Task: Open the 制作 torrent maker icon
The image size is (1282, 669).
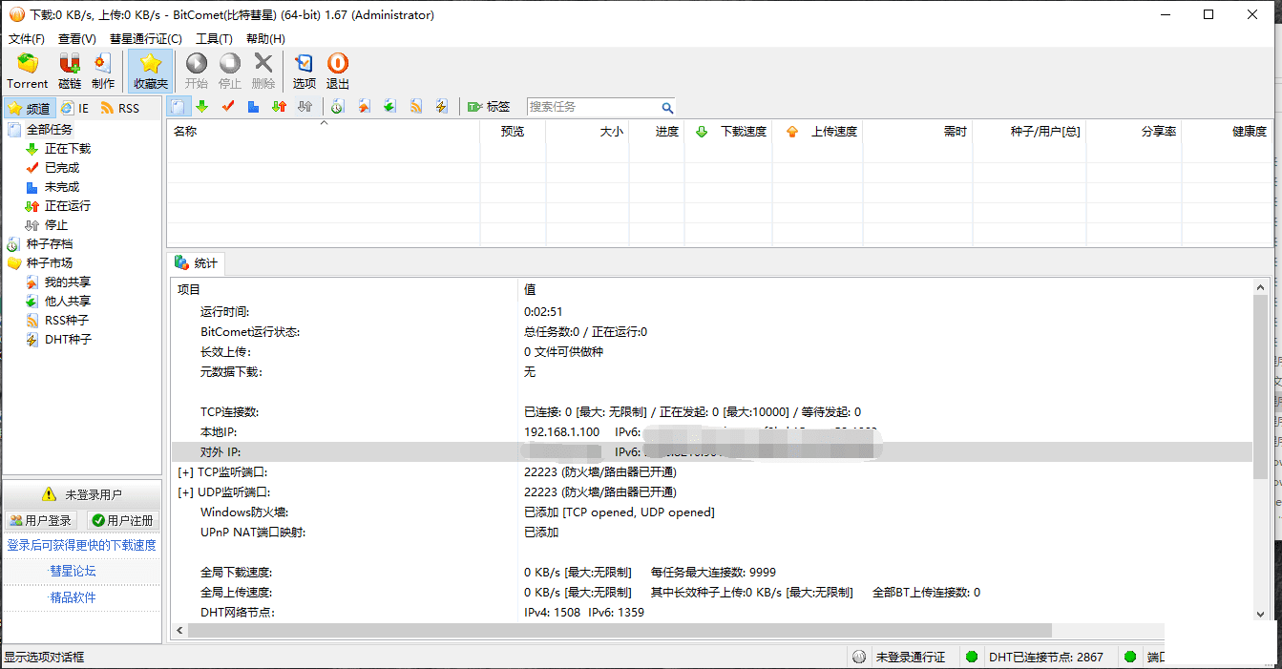Action: click(x=103, y=72)
